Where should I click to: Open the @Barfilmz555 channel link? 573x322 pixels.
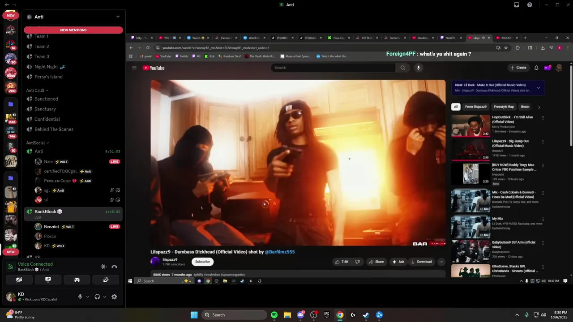coord(280,252)
